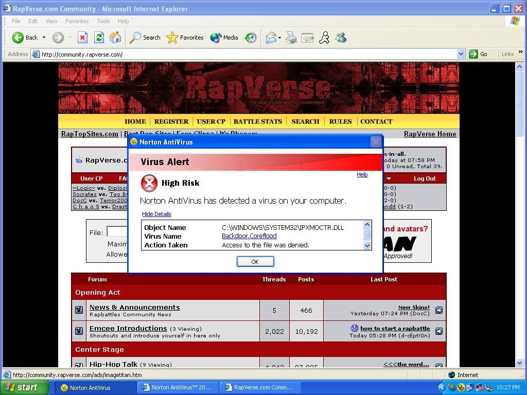527x395 pixels.
Task: Click the Help link in Norton Virus Alert
Action: pyautogui.click(x=362, y=174)
